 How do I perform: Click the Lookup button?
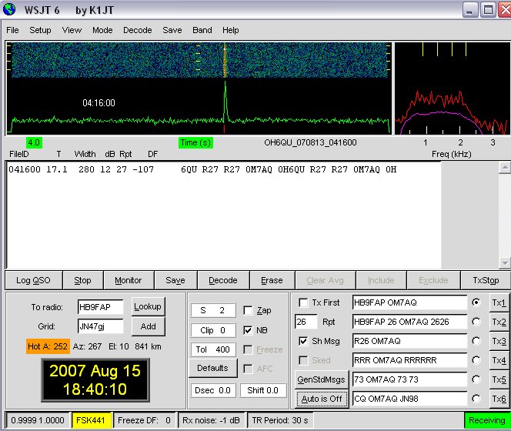tap(148, 306)
